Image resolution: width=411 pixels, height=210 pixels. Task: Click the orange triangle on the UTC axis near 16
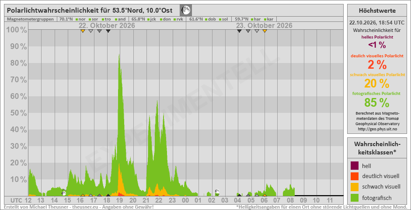click(83, 195)
